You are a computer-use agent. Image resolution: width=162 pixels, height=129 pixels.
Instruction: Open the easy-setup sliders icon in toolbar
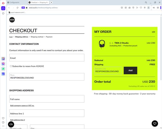(145, 8)
